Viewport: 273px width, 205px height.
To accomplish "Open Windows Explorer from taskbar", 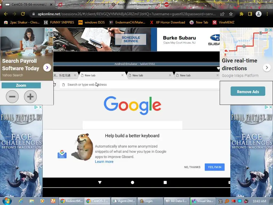I will coord(31,201).
